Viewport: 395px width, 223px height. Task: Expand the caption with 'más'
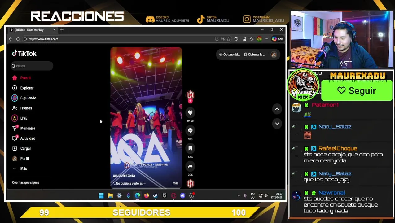click(x=175, y=183)
